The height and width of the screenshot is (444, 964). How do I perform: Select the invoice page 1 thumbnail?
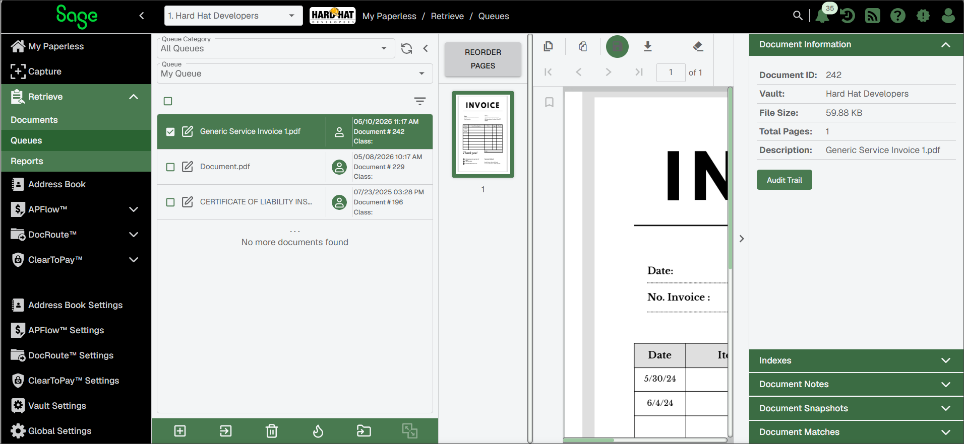pyautogui.click(x=483, y=134)
